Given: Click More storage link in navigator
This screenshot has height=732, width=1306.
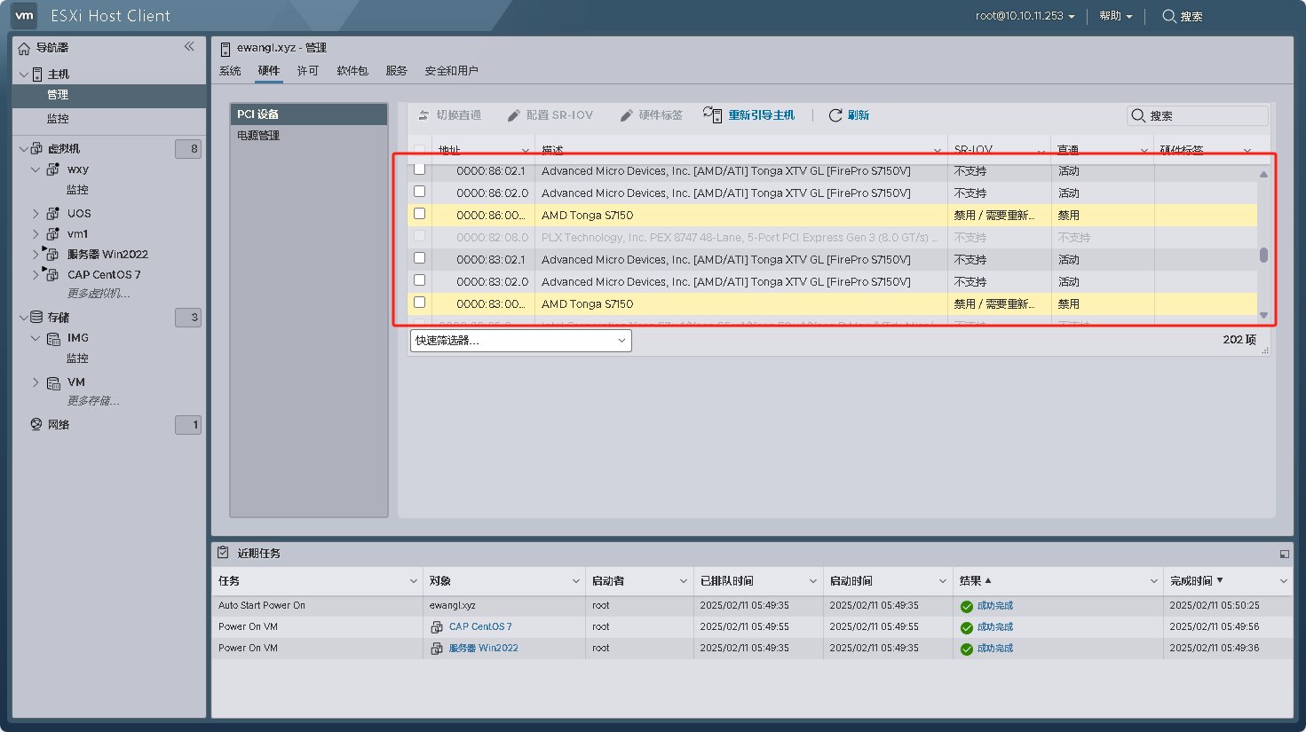Looking at the screenshot, I should pyautogui.click(x=93, y=401).
